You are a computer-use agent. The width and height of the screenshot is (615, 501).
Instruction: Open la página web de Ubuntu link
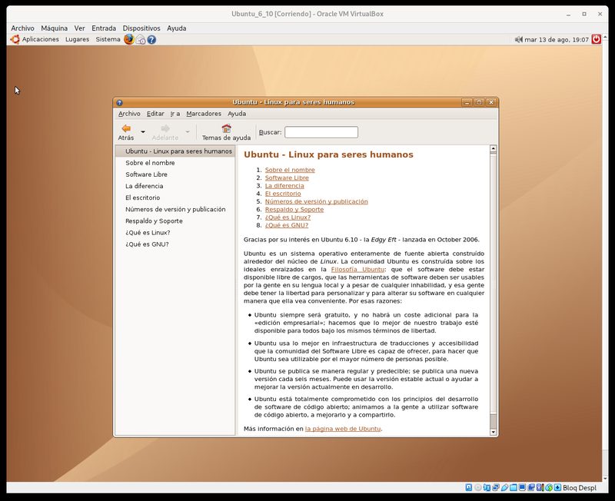click(x=343, y=429)
